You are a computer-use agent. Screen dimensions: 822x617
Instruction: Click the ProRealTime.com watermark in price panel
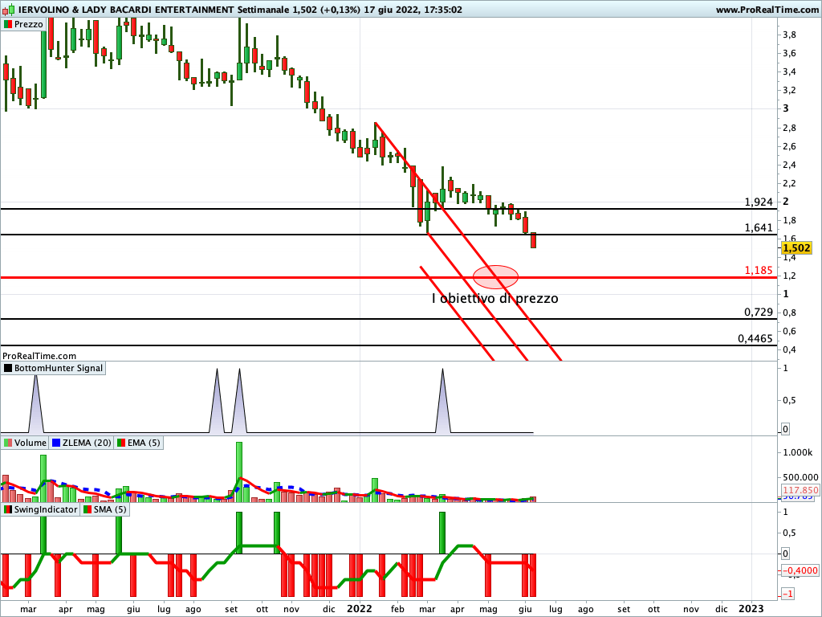click(39, 355)
